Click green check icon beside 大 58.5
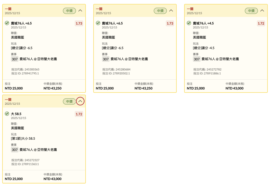The width and height of the screenshot is (270, 184). [x=7, y=114]
